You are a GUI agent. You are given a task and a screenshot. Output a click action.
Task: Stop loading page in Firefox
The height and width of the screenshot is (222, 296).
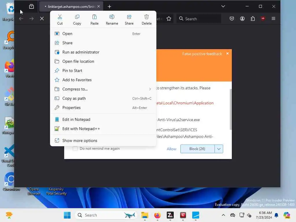tap(42, 18)
